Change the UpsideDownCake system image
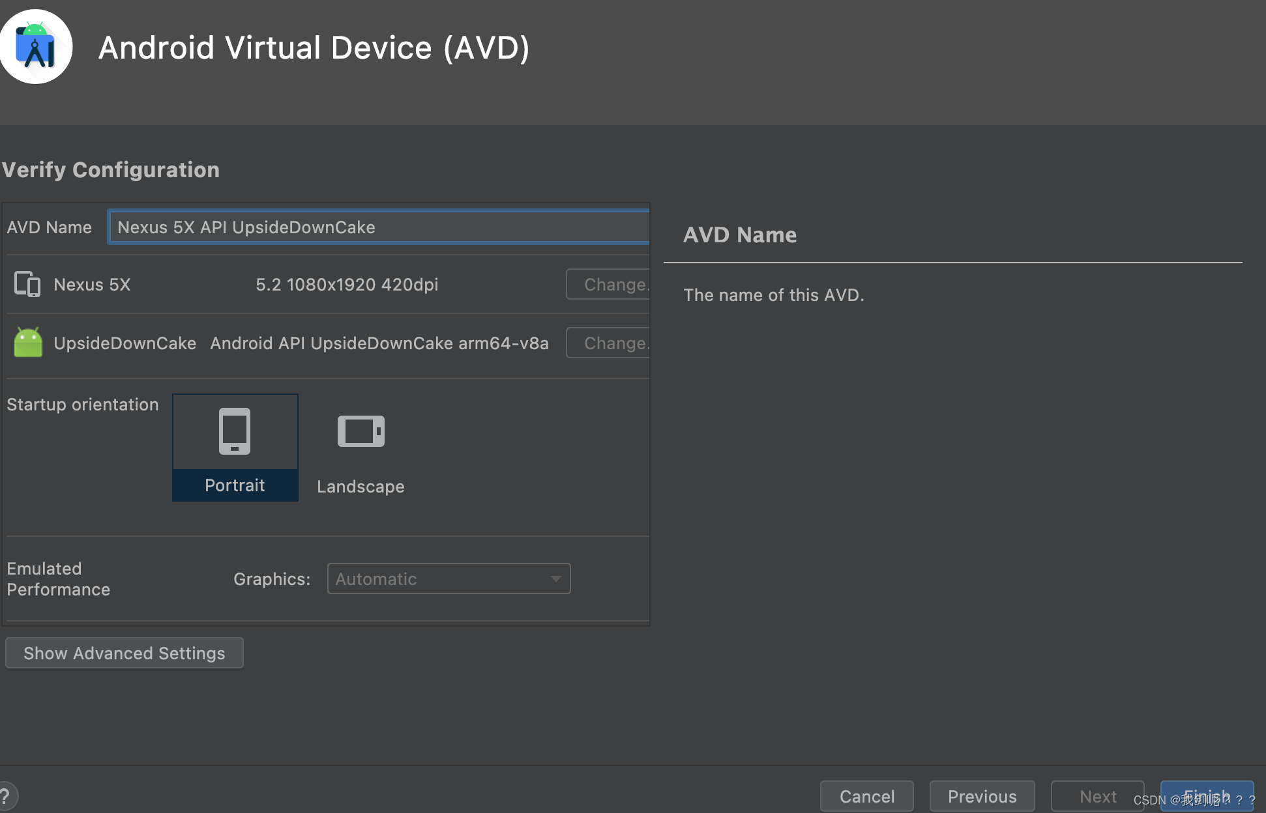The width and height of the screenshot is (1266, 813). coord(609,343)
